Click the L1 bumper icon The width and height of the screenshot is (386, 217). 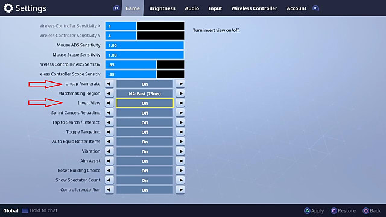click(x=116, y=8)
